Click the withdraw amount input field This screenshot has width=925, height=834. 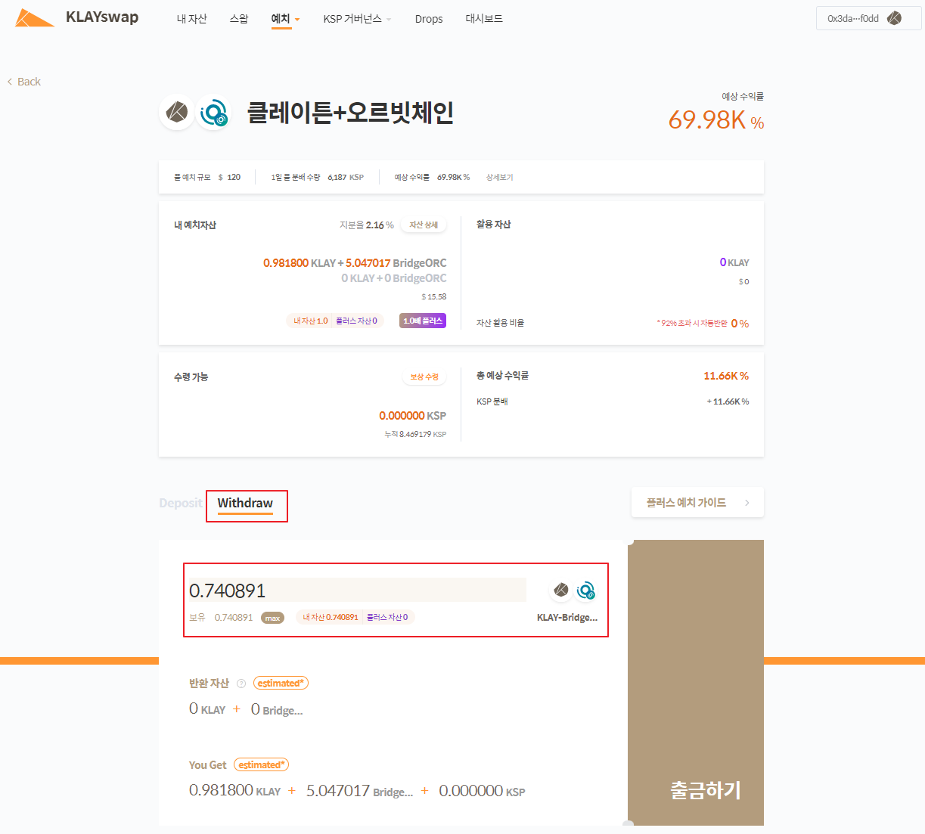point(357,591)
